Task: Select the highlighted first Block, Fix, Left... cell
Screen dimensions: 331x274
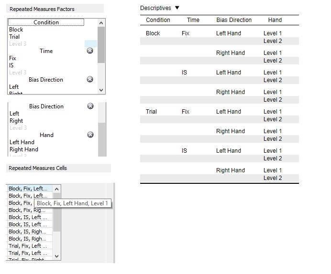Action: pos(30,189)
